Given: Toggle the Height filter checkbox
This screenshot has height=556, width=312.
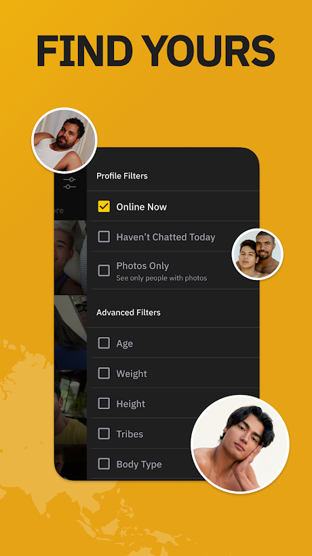Looking at the screenshot, I should coord(104,403).
